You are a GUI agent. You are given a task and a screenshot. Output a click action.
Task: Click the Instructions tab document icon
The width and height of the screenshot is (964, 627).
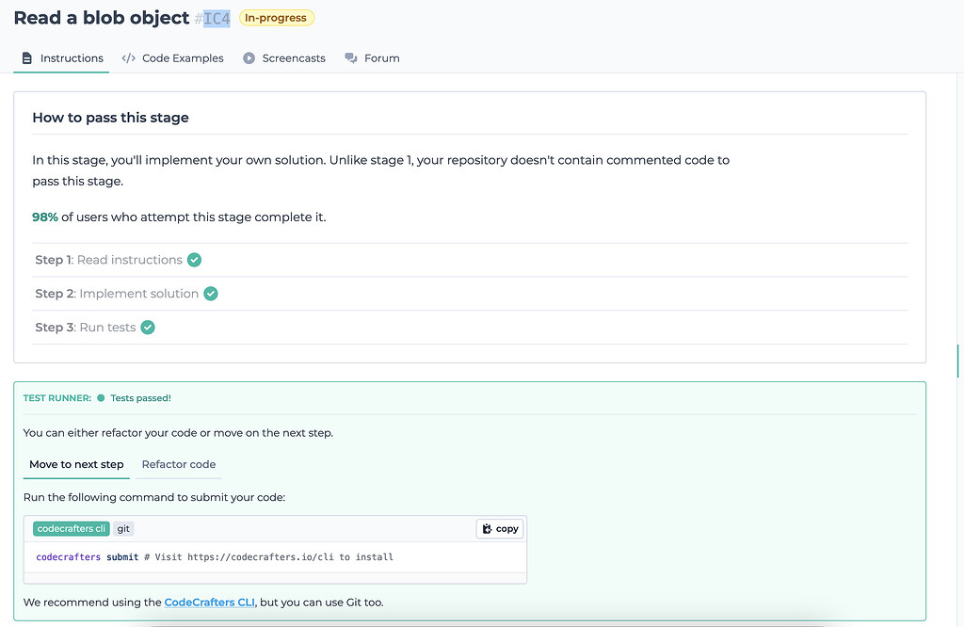point(25,57)
